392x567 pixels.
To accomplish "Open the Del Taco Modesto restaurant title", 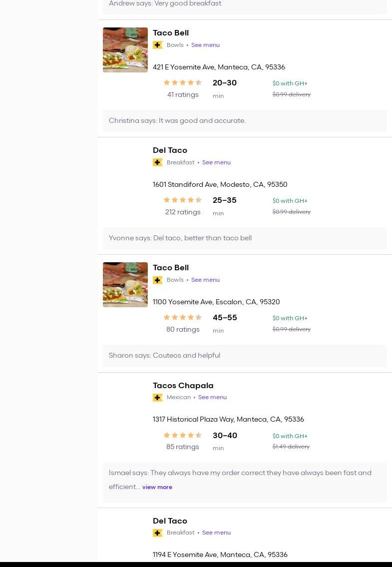I will click(x=170, y=150).
